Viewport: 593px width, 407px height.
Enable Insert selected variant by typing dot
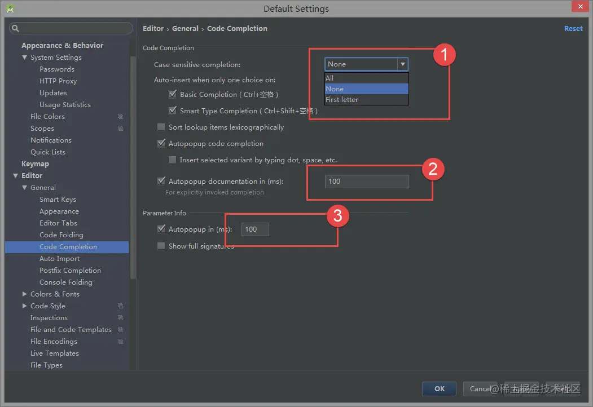click(173, 160)
